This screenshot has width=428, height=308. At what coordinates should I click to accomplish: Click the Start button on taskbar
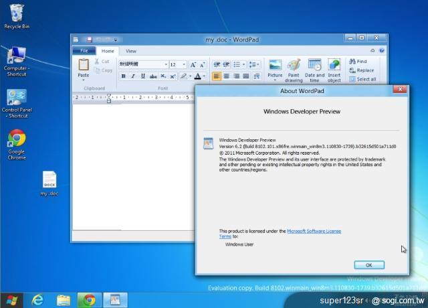(x=12, y=300)
